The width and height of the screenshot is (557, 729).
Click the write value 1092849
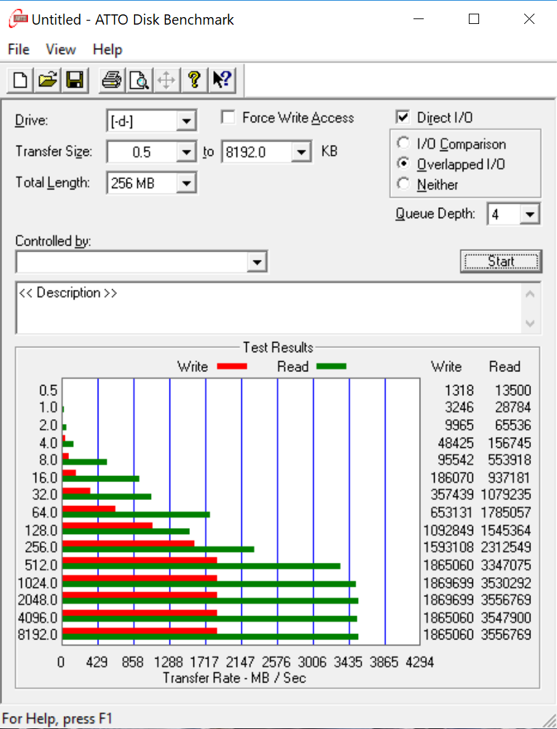coord(449,530)
